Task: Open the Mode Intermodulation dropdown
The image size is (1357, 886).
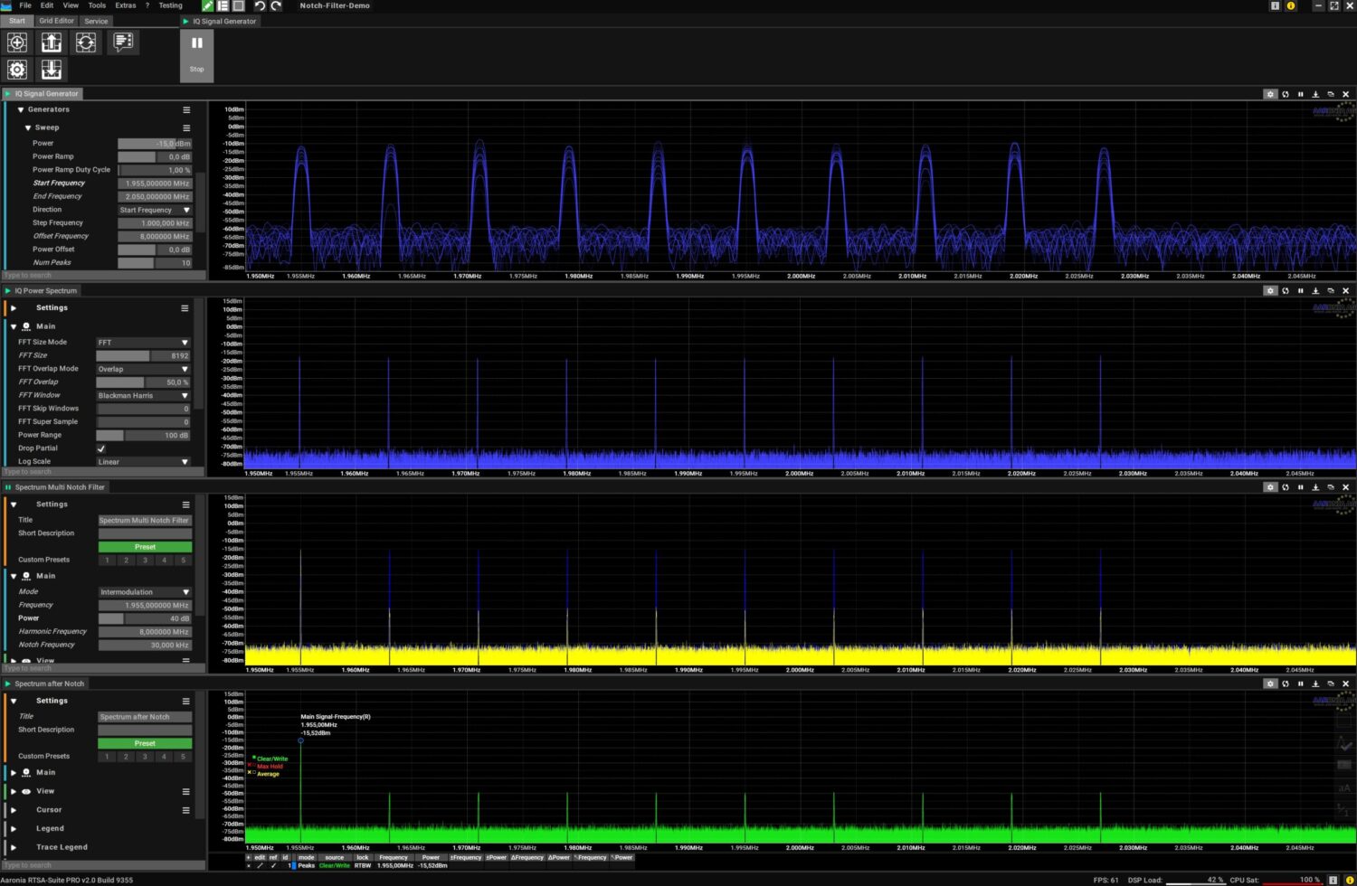Action: [x=144, y=592]
